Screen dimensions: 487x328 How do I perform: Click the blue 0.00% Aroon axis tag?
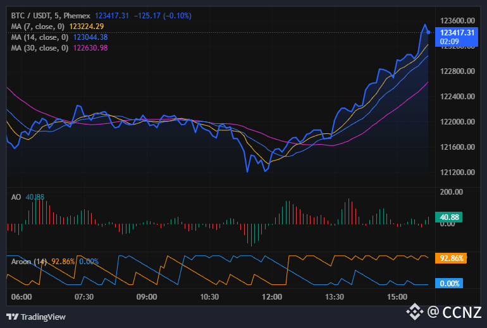tap(450, 284)
